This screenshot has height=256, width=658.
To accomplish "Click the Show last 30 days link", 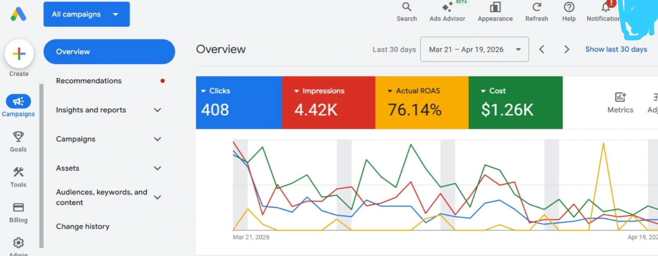I will [x=616, y=49].
